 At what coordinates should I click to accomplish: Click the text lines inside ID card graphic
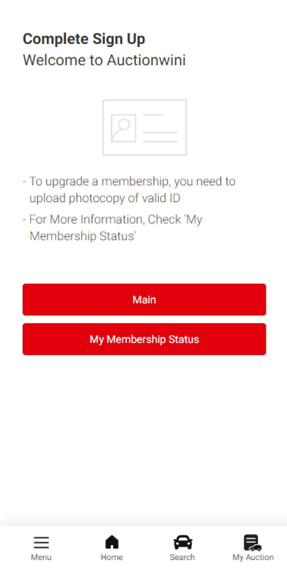point(160,129)
